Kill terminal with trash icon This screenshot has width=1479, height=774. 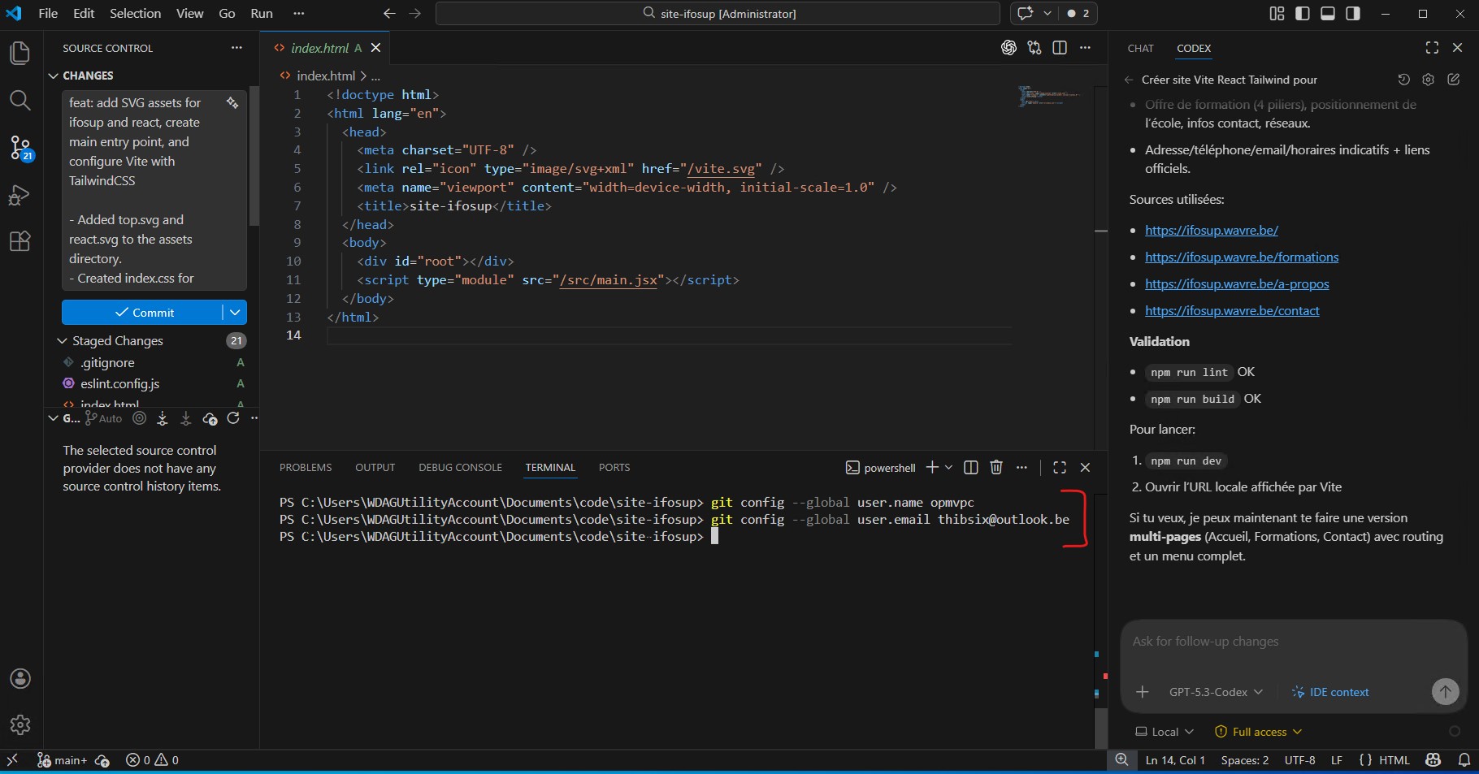(x=996, y=467)
